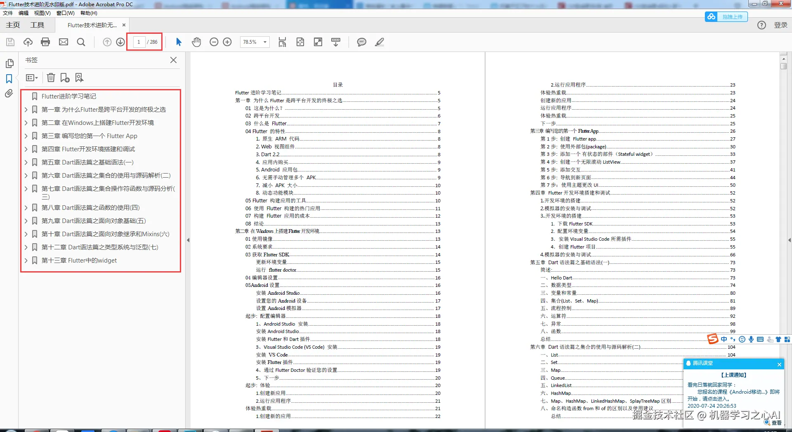Open the 《Android移动...》 course link in popup

coord(749,392)
